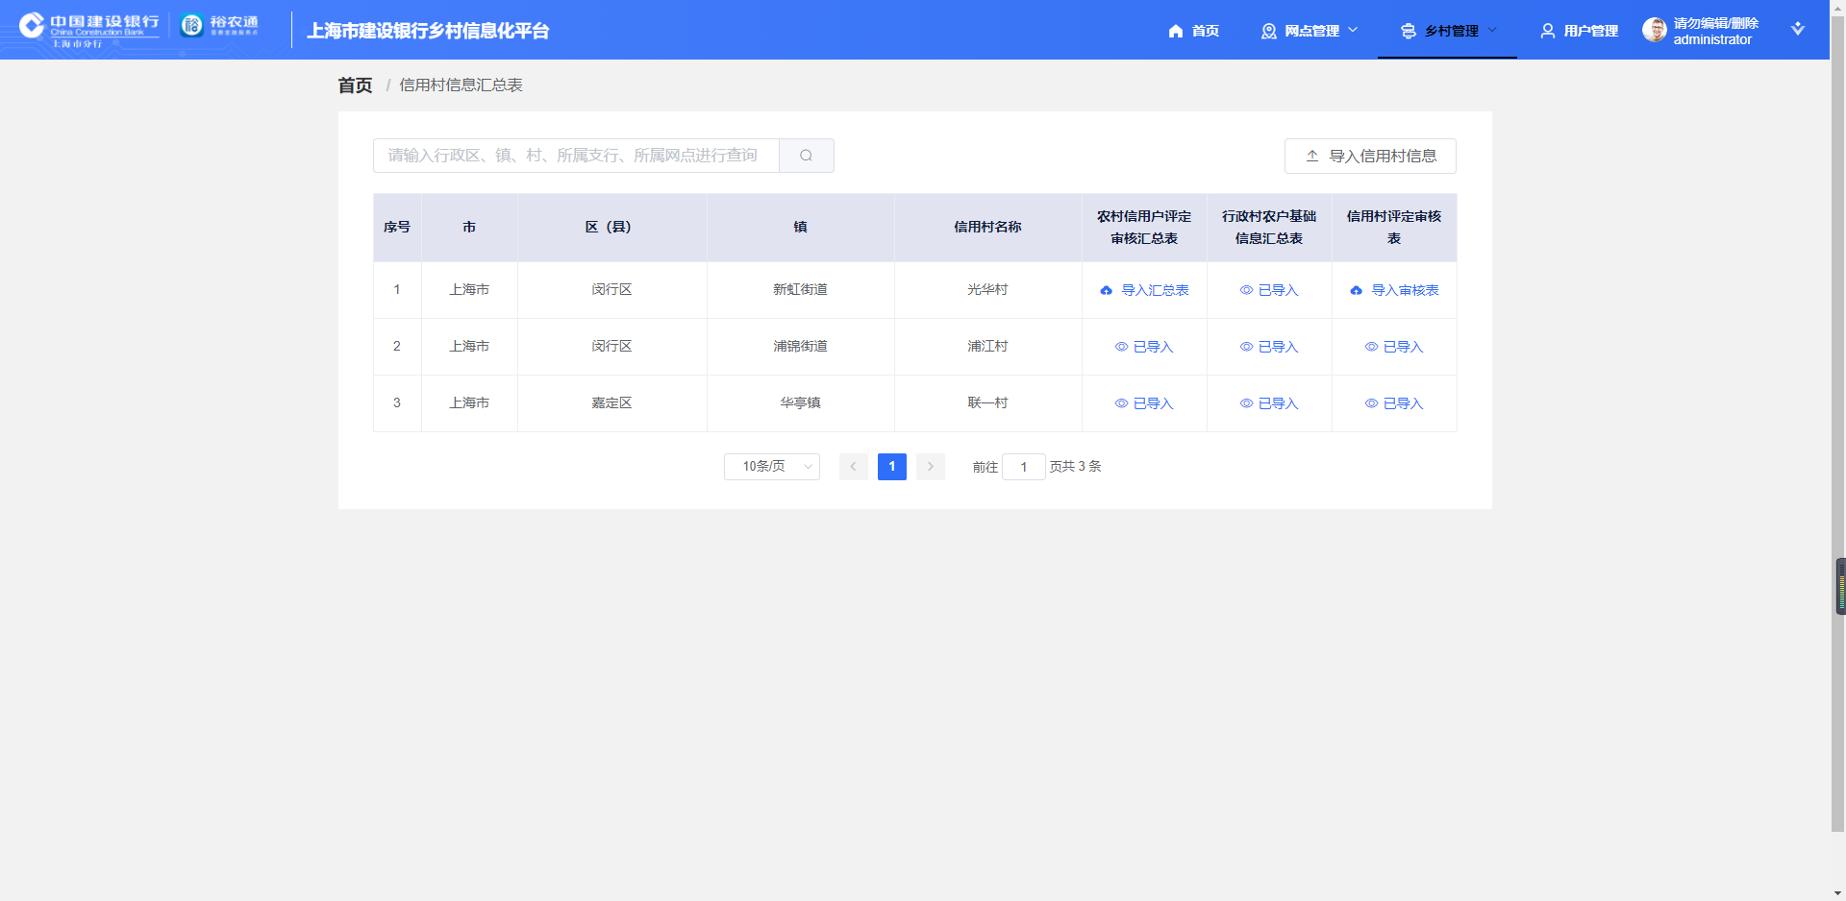1846x901 pixels.
Task: Click cloud upload icon for 光华村 导入审核表
Action: (x=1356, y=290)
